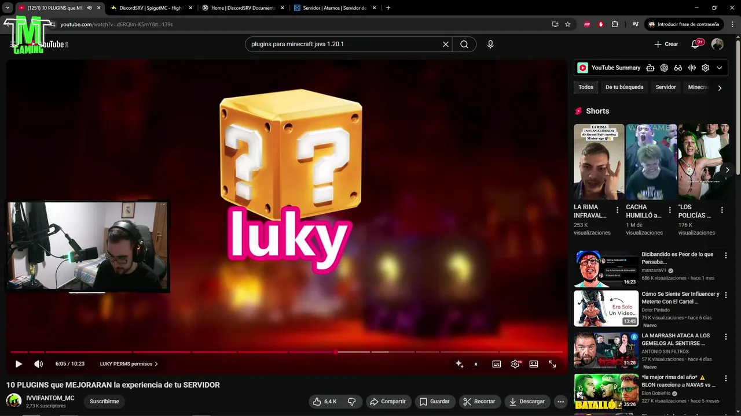Clip the video using Recortar
Image resolution: width=741 pixels, height=416 pixels.
pyautogui.click(x=479, y=402)
